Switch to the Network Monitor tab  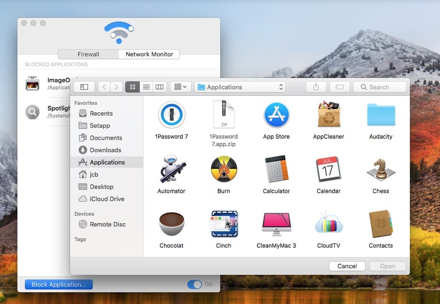(149, 54)
